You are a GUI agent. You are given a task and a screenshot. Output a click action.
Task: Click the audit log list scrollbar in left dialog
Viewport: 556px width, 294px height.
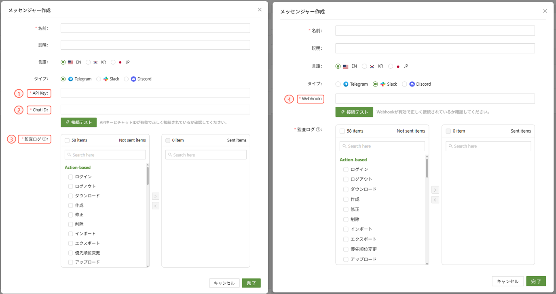click(x=148, y=176)
